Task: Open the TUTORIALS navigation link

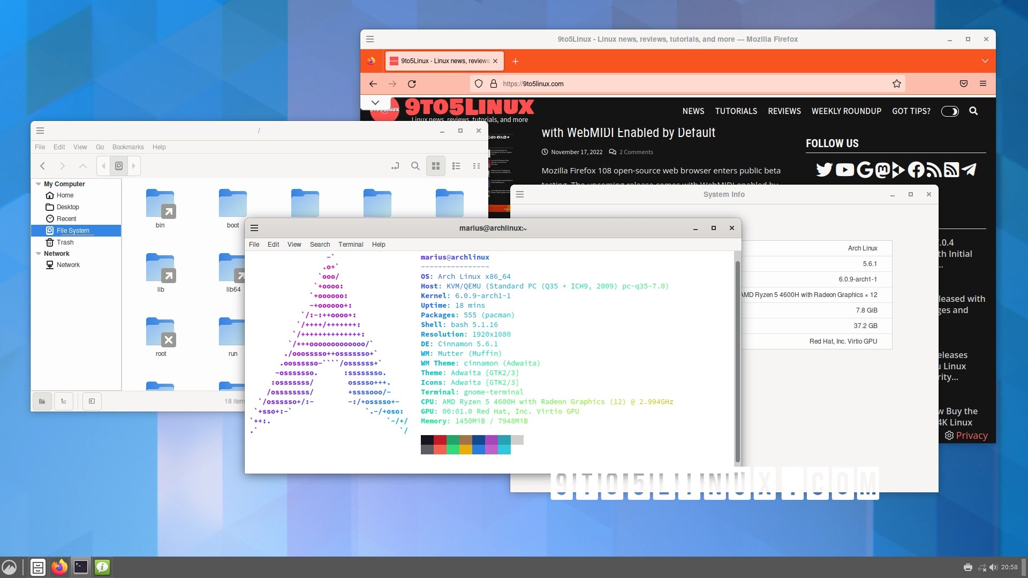Action: tap(736, 111)
